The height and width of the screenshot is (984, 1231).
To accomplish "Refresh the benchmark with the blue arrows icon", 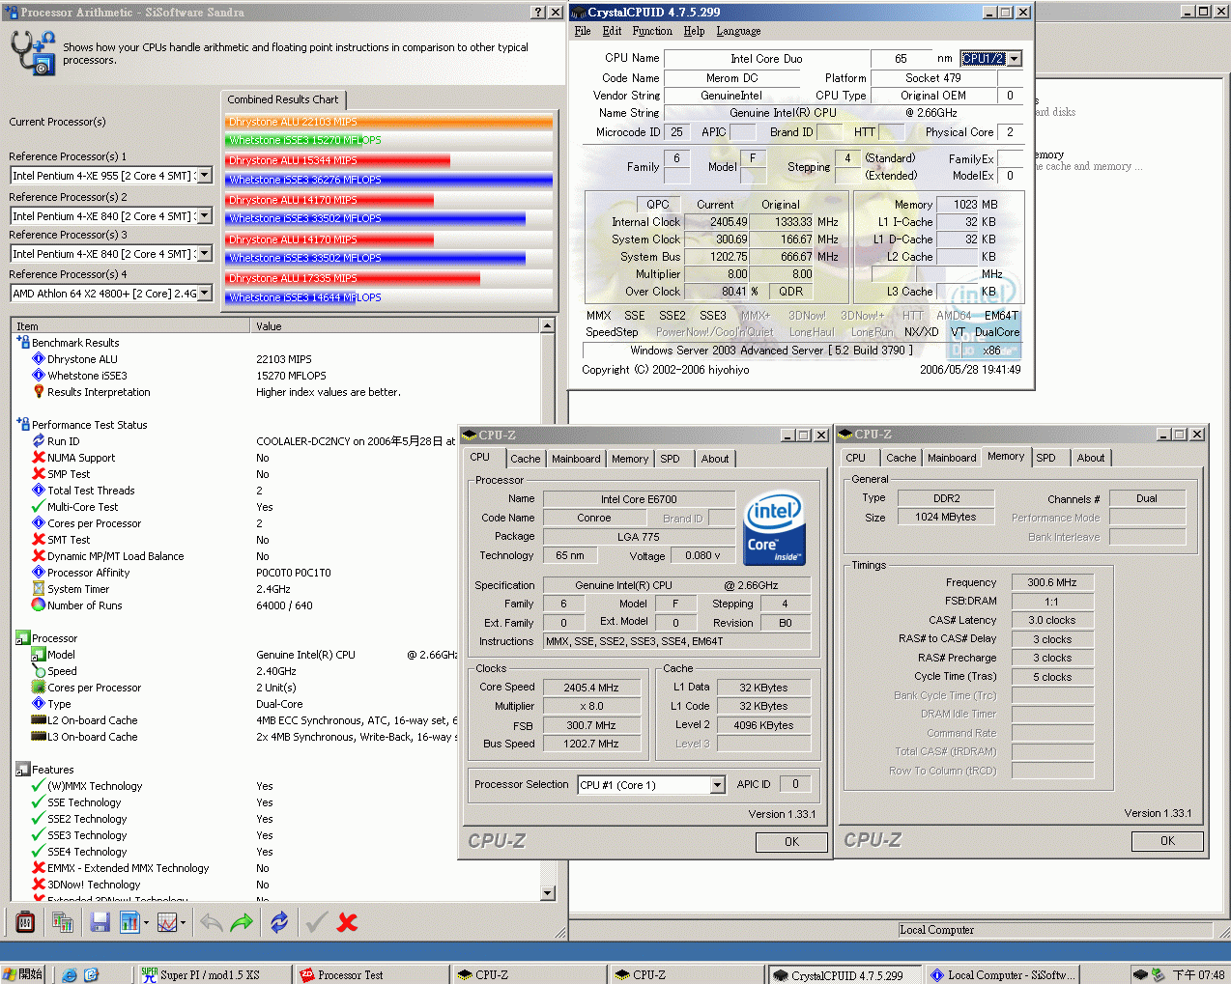I will [x=279, y=922].
